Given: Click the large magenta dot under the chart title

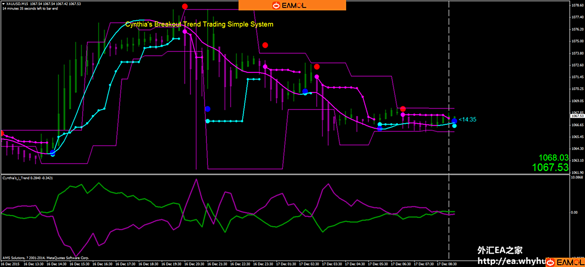Looking at the screenshot, I should coord(185,32).
